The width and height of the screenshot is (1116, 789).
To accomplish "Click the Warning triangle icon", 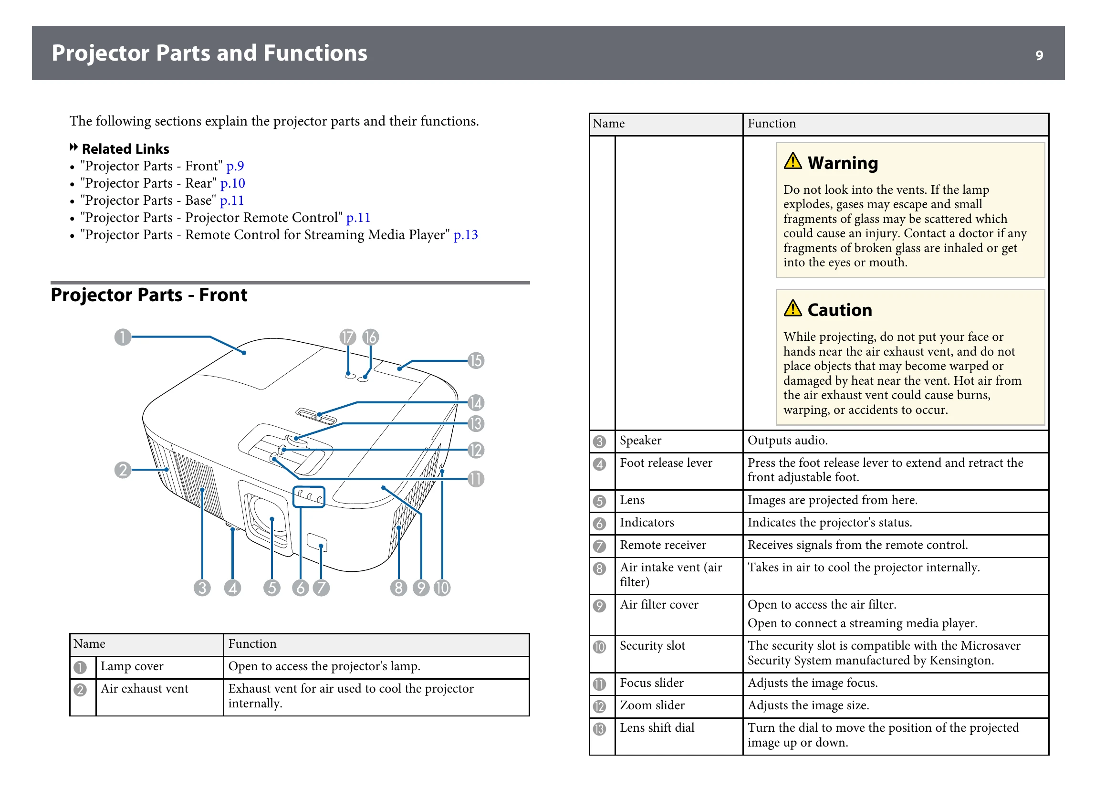I will (x=793, y=161).
